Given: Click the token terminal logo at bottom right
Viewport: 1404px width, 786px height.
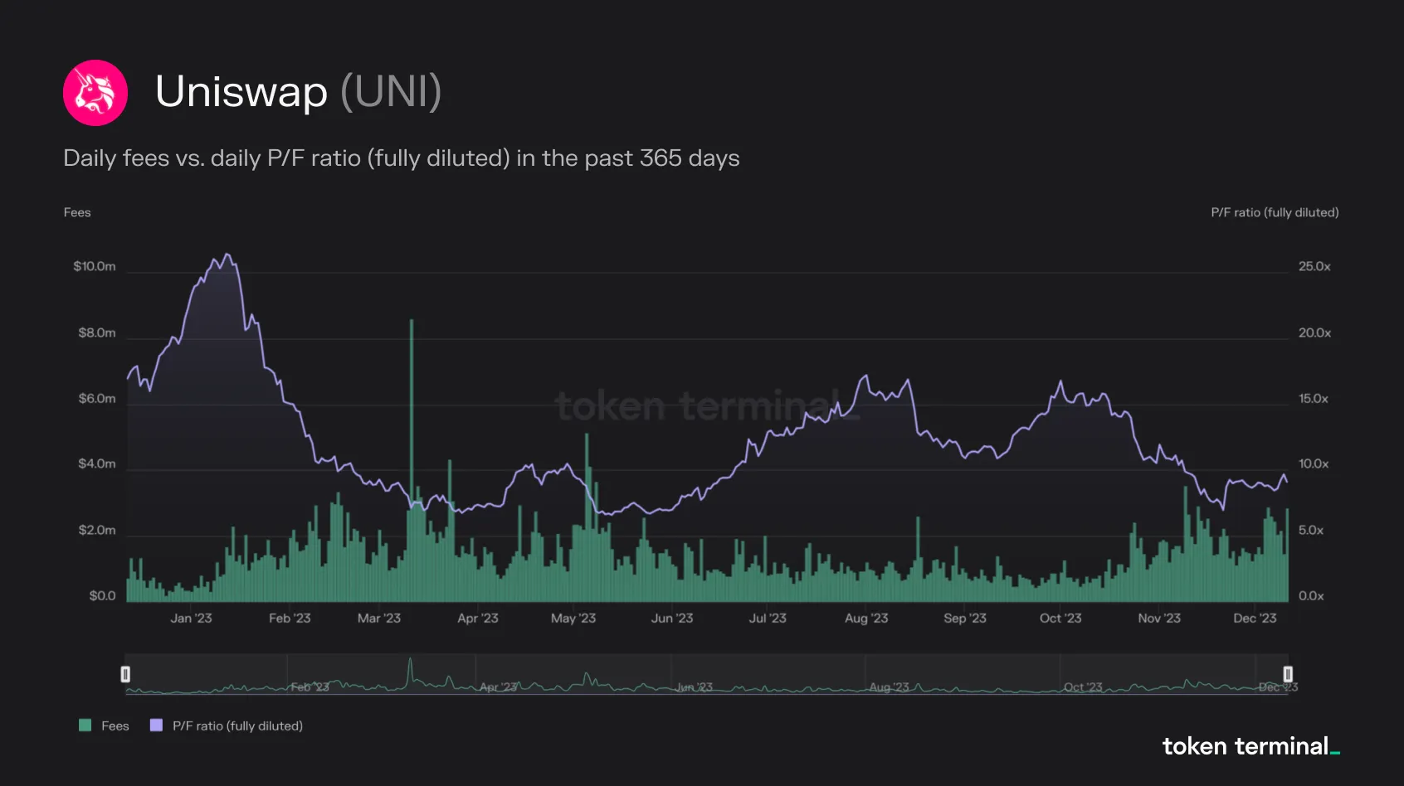Looking at the screenshot, I should [1250, 746].
